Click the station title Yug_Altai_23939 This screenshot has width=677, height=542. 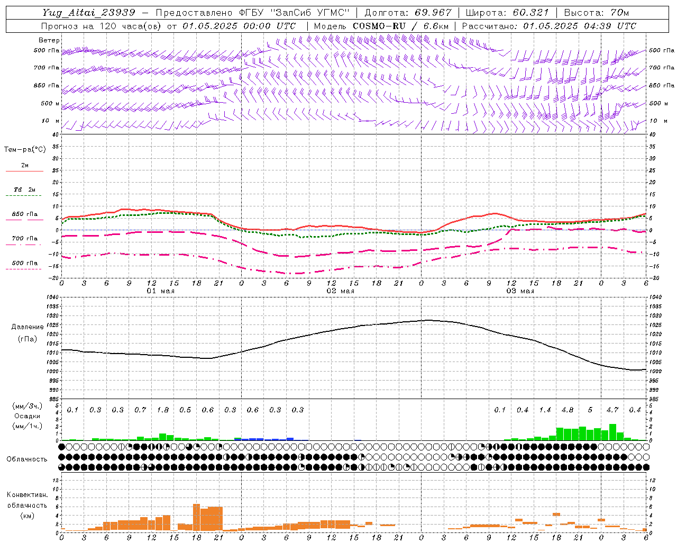click(89, 13)
